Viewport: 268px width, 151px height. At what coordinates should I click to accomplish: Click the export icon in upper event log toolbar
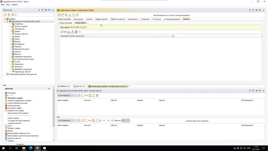coord(93,96)
